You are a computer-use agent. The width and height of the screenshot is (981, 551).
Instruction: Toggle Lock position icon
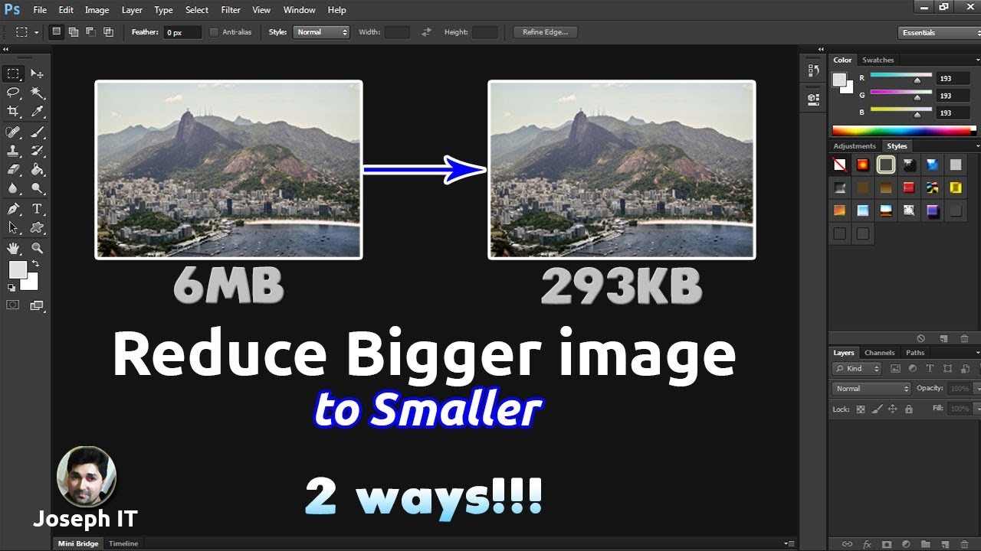point(892,409)
